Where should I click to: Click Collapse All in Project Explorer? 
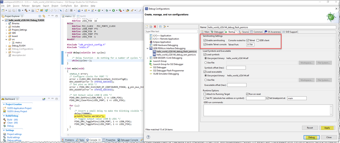point(40,16)
